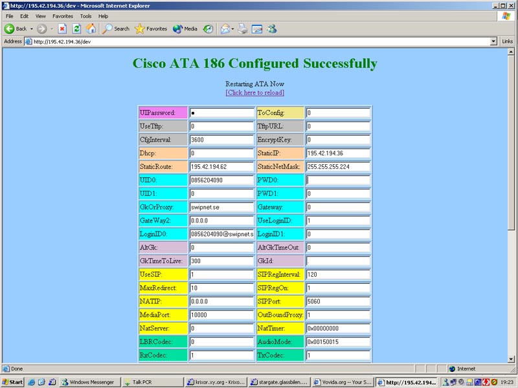The image size is (518, 388).
Task: Click the Dhcp value field
Action: (221, 153)
